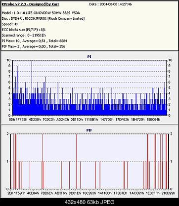This screenshot has height=206, width=179.
Task: Select PIF axis label '1F59Fh'
Action: (x=20, y=193)
